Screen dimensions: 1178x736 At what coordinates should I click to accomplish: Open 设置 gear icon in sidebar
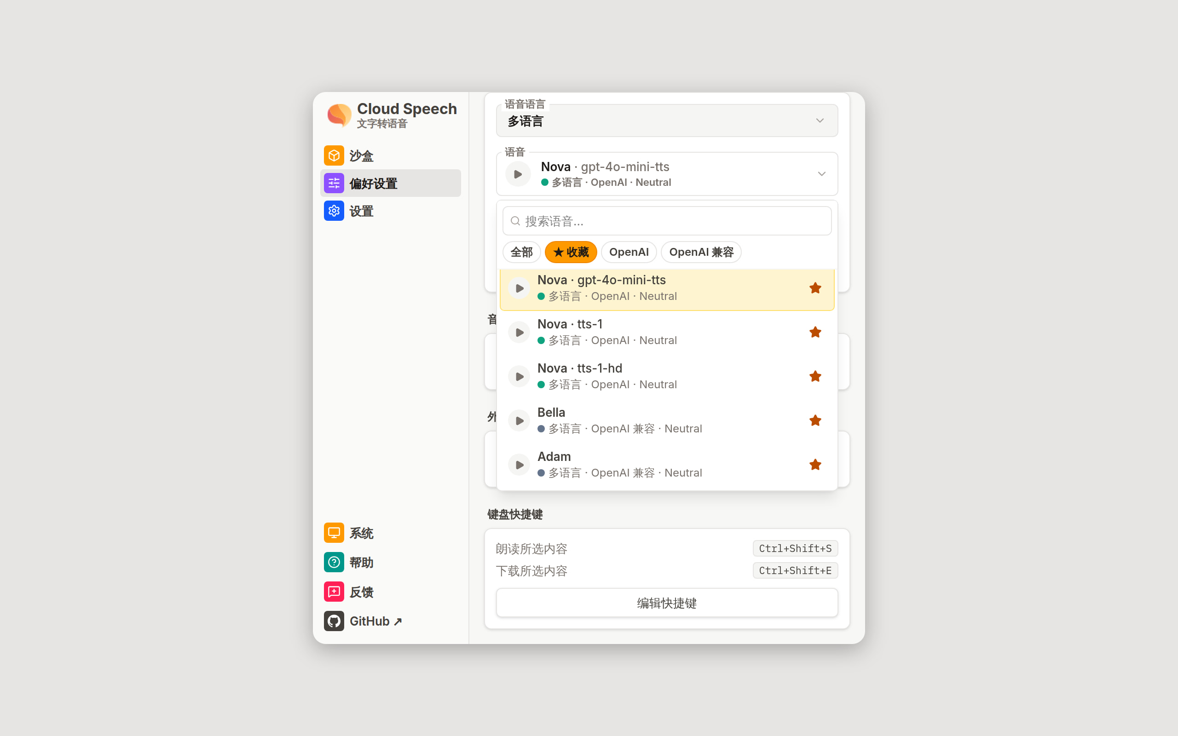tap(334, 211)
